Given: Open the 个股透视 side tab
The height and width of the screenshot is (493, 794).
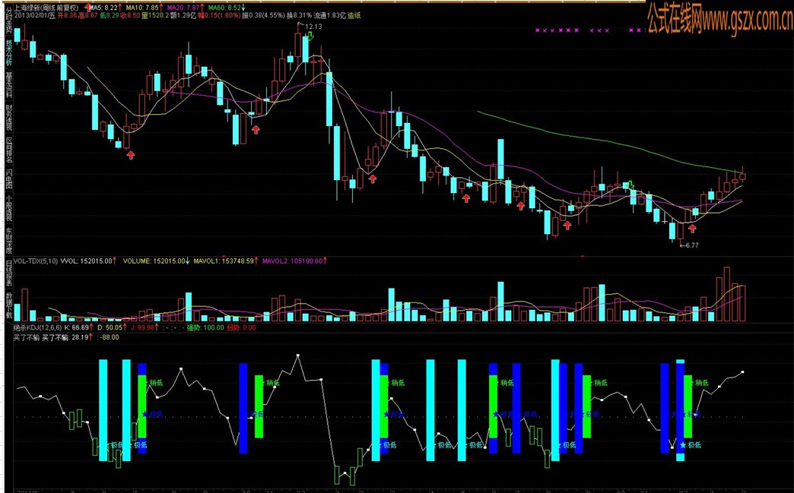Looking at the screenshot, I should (8, 209).
